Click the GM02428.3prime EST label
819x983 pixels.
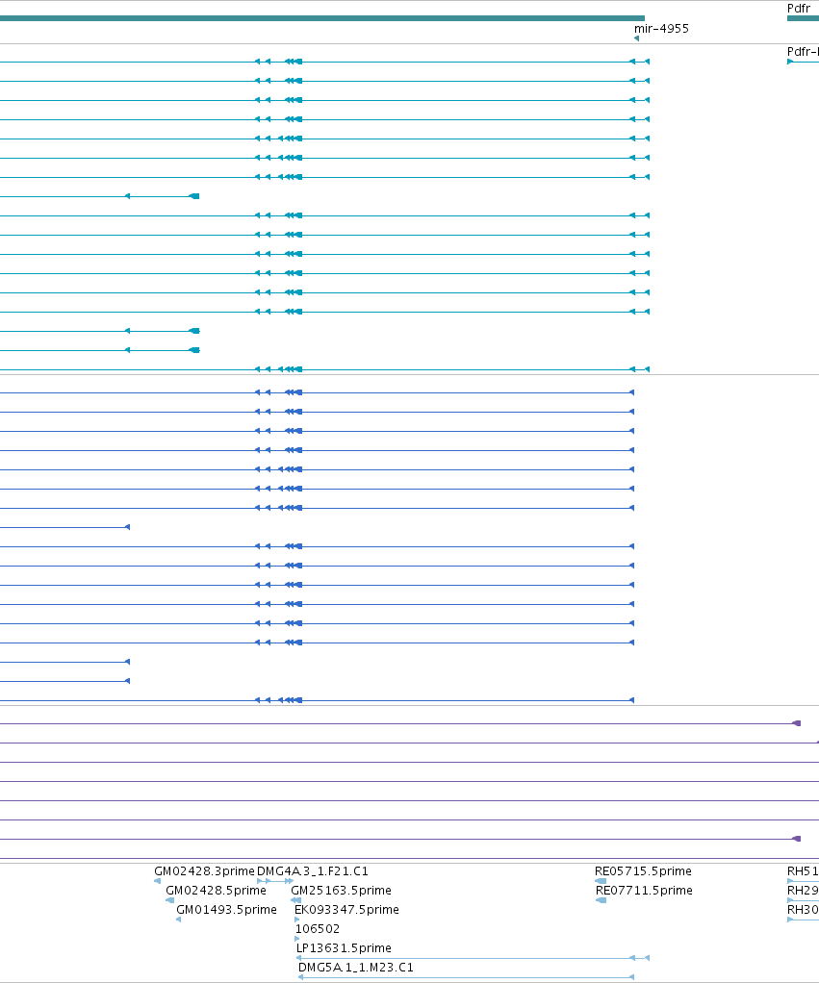(x=204, y=871)
